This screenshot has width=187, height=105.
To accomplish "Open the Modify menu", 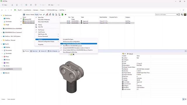I will tap(32, 15).
